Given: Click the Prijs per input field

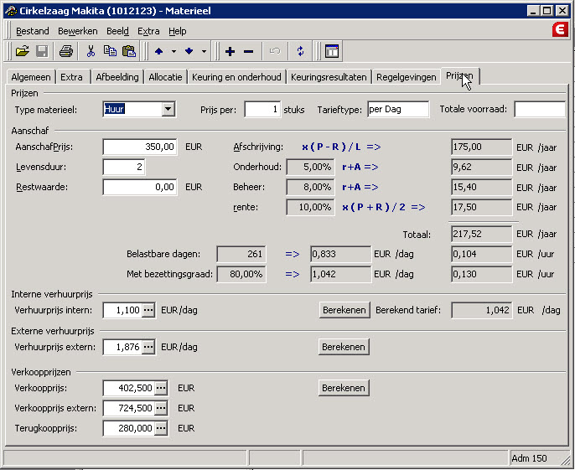Looking at the screenshot, I should pyautogui.click(x=262, y=109).
